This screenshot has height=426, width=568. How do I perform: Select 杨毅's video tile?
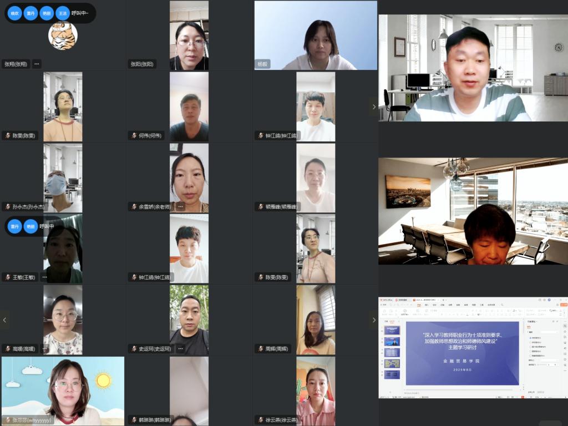pyautogui.click(x=316, y=35)
